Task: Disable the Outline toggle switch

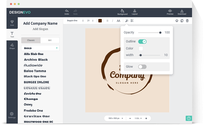Action: point(142,41)
